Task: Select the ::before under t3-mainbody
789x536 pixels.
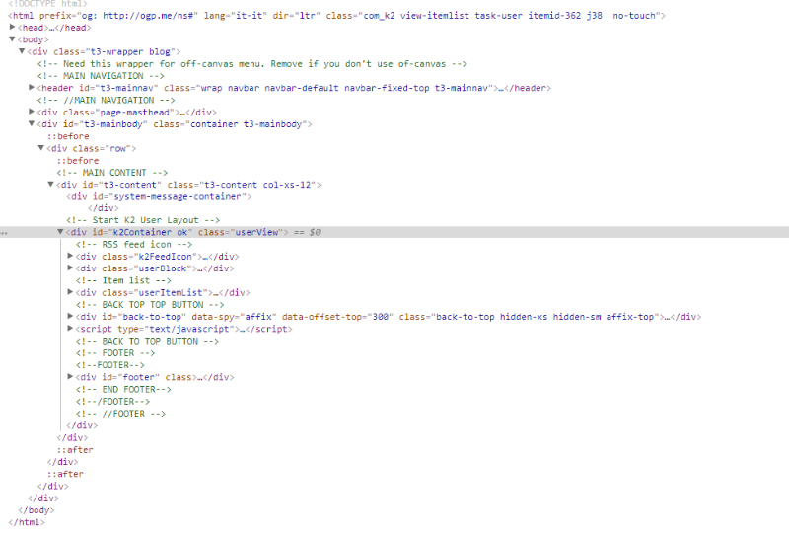Action: click(x=68, y=136)
